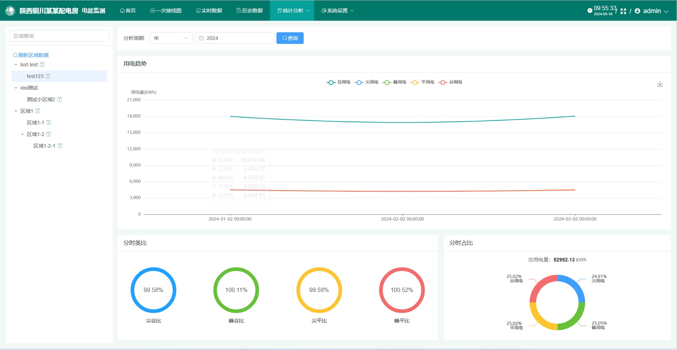Toggle the 总用电 legend series
Screen dimensions: 677x350
click(338, 82)
